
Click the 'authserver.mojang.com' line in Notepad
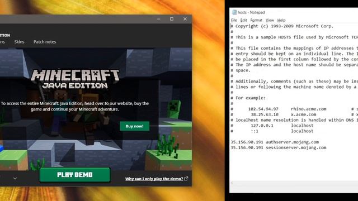point(275,142)
